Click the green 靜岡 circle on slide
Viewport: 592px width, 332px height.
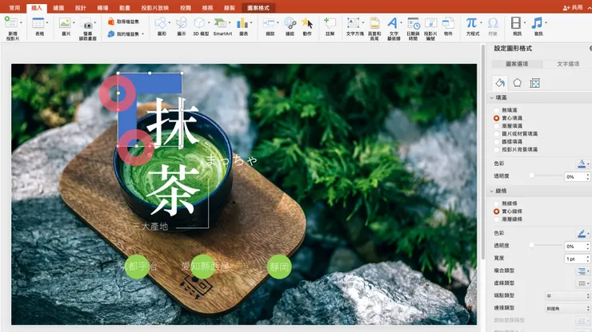pos(279,267)
